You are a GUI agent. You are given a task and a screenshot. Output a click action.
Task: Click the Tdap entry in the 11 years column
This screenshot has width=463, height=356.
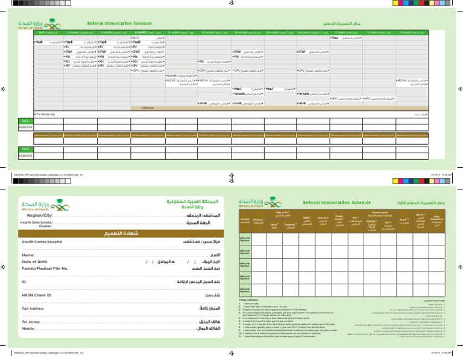(346, 38)
